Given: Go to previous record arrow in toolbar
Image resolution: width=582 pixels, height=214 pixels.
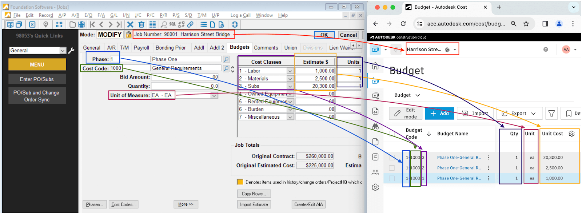Looking at the screenshot, I should coord(101,24).
